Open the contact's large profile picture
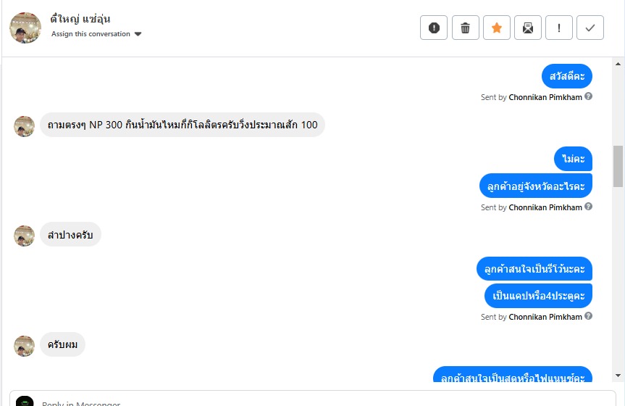 (x=25, y=28)
